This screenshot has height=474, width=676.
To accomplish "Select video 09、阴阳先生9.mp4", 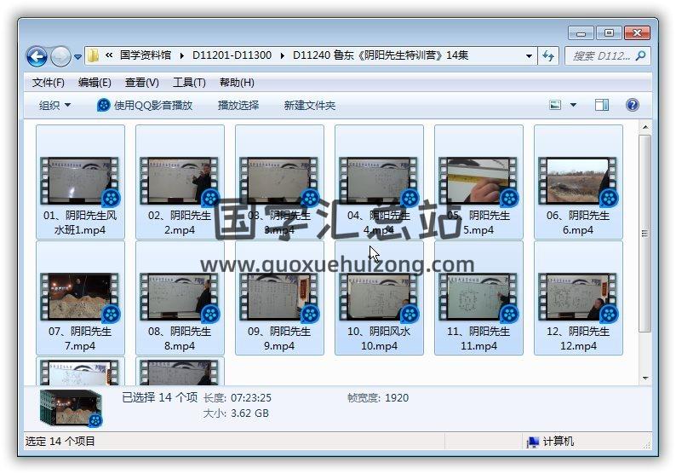I will click(x=279, y=298).
